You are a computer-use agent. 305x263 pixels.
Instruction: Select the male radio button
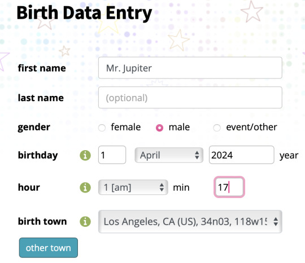pyautogui.click(x=159, y=128)
